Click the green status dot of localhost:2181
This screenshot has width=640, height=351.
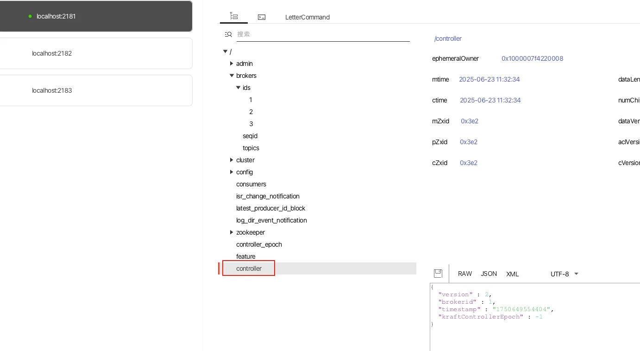[x=30, y=16]
